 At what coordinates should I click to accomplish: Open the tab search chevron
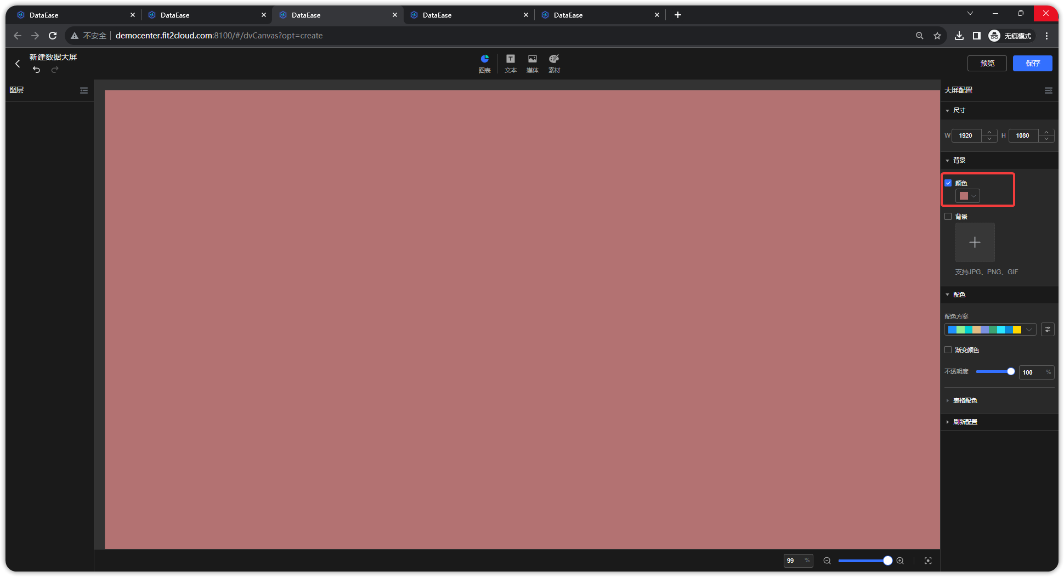[x=970, y=13]
